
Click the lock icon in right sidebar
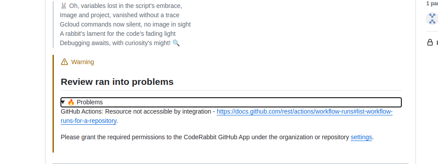point(430,42)
